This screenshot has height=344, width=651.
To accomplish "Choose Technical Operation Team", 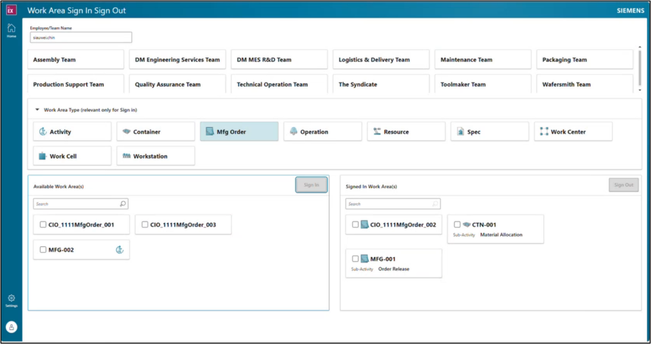I will pyautogui.click(x=279, y=84).
